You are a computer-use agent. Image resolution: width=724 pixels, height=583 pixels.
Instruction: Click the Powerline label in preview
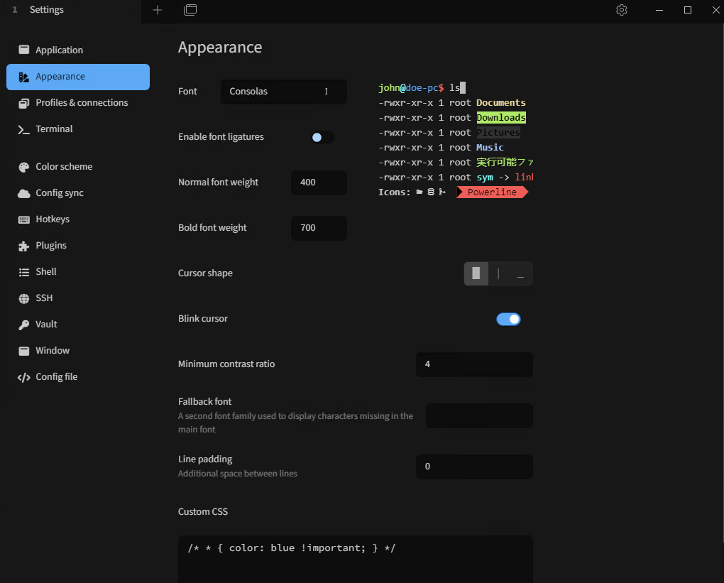[492, 192]
